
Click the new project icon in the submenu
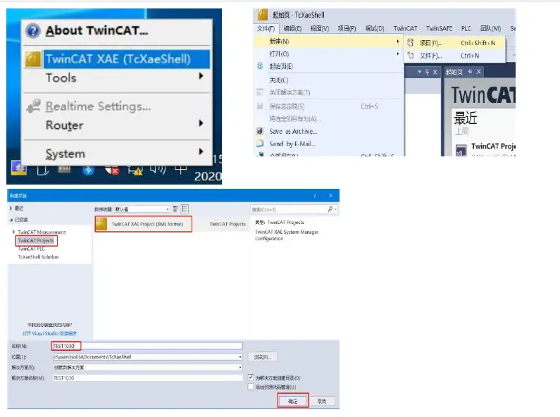[x=411, y=43]
